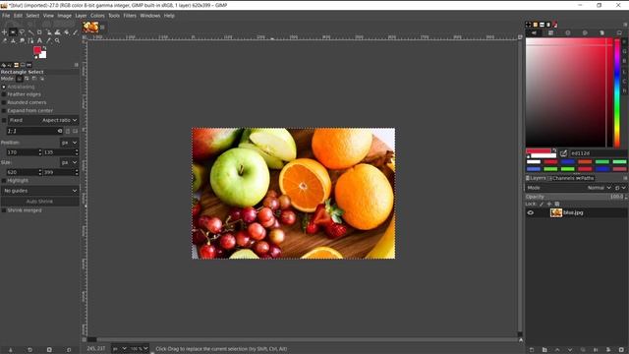
Task: Open the Help menu
Action: (x=169, y=16)
